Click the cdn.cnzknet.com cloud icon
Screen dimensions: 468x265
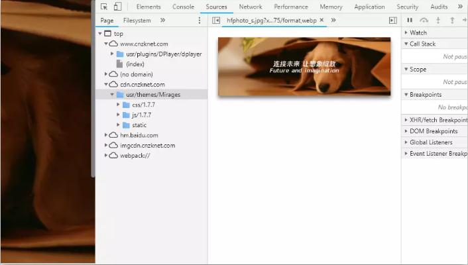coord(113,84)
